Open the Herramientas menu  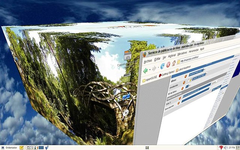[193, 51]
